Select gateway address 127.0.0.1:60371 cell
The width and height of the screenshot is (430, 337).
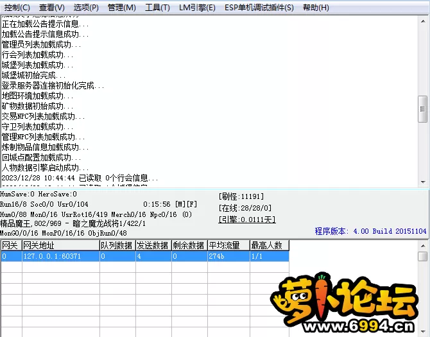(60, 256)
